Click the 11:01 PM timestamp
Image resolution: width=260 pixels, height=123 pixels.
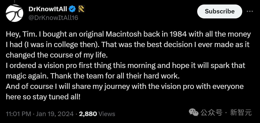[x=18, y=114]
